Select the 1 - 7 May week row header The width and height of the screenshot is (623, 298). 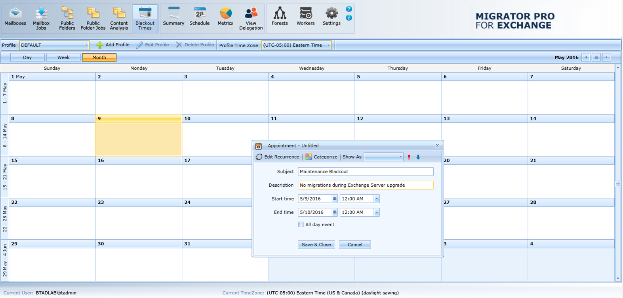click(5, 93)
